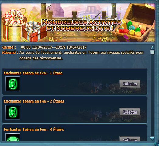Screen dimensions: 159x146
Task: Click the scrollbar down arrow
Action: 153,139
